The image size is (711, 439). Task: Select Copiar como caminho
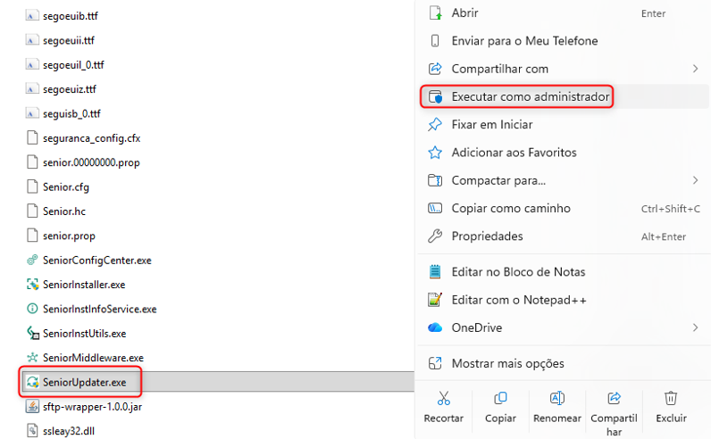point(510,208)
